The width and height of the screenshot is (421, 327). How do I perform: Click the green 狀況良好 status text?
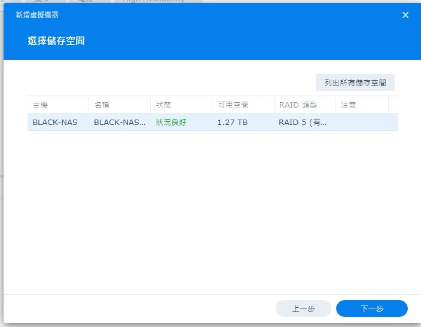pos(171,122)
